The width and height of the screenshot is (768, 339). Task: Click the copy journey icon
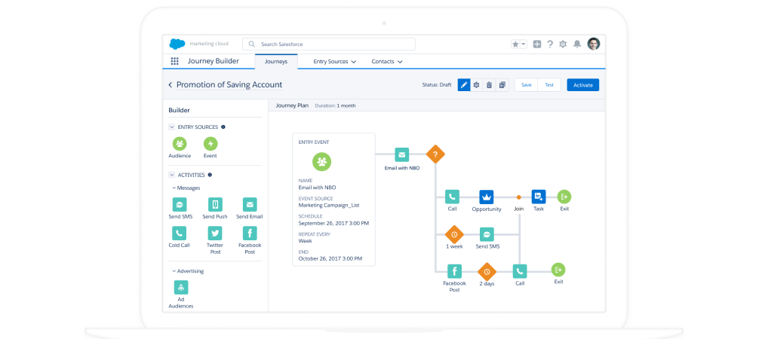tap(502, 85)
